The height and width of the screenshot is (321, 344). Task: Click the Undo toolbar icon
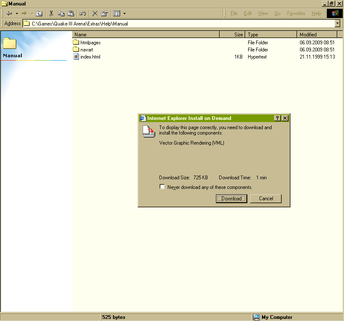click(83, 13)
